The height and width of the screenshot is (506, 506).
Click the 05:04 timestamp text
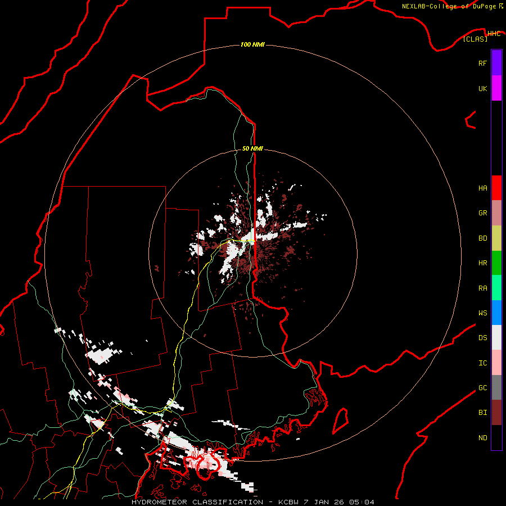362,502
